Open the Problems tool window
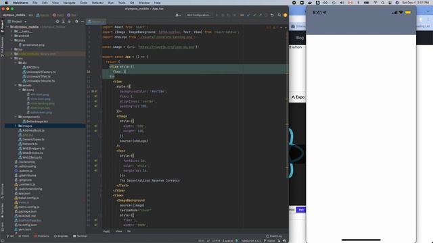Image resolution: width=433 pixels, height=243 pixels. [x=42, y=236]
